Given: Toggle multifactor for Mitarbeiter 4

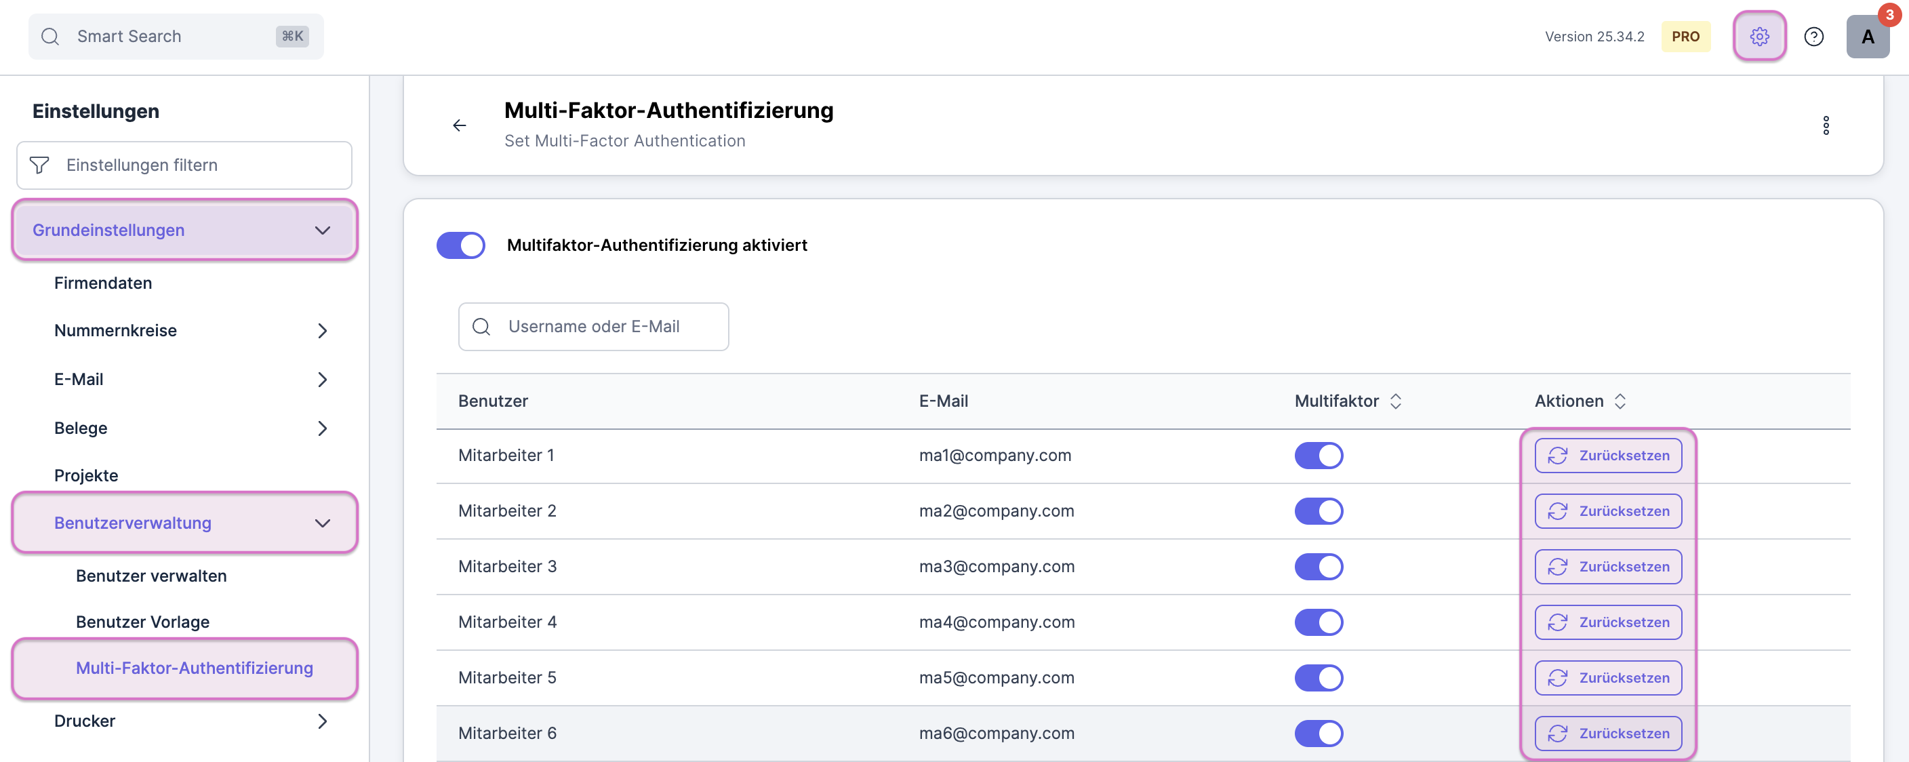Looking at the screenshot, I should click(x=1319, y=622).
